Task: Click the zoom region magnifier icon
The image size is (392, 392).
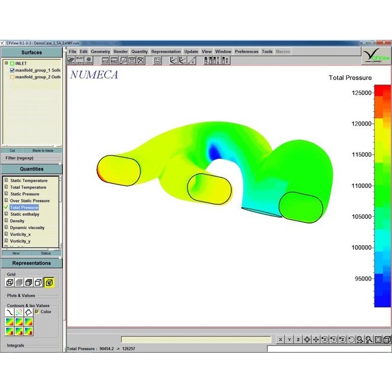Action: click(x=360, y=339)
